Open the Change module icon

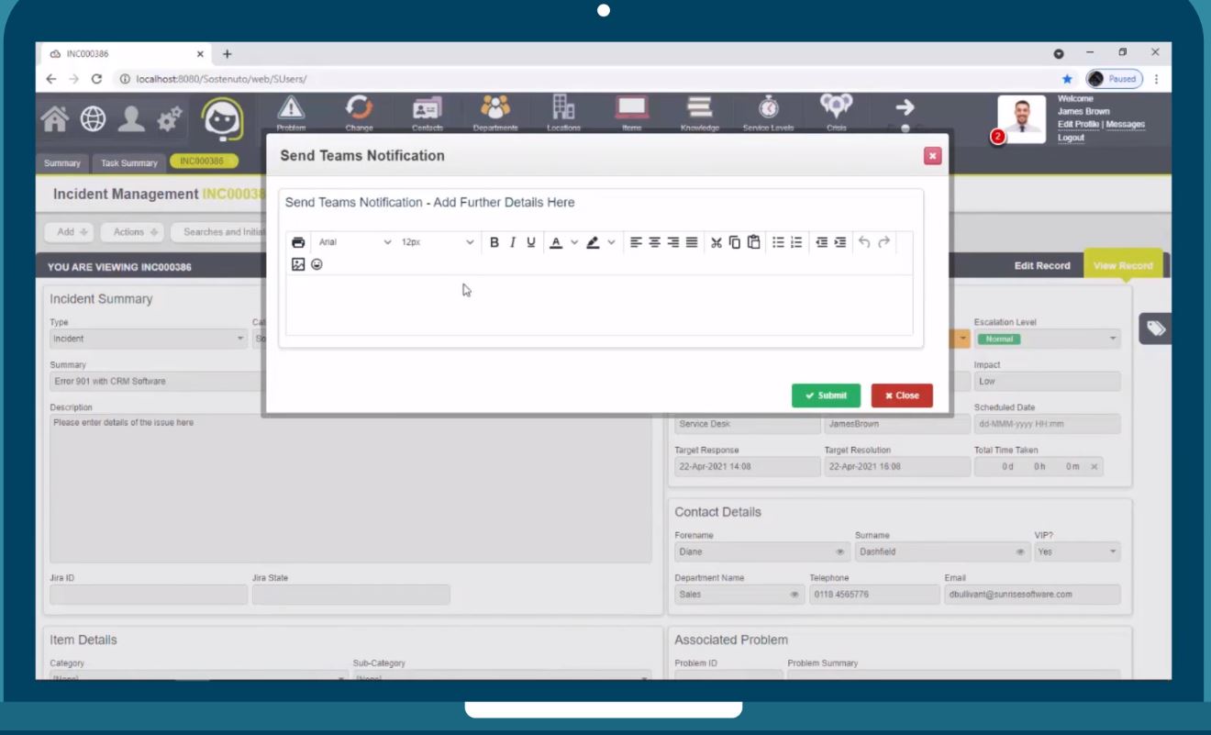[359, 114]
